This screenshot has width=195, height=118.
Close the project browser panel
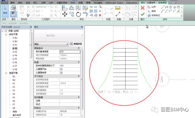31,27
